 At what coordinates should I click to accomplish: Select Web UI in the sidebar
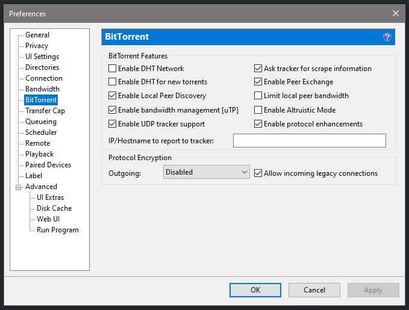[x=48, y=219]
